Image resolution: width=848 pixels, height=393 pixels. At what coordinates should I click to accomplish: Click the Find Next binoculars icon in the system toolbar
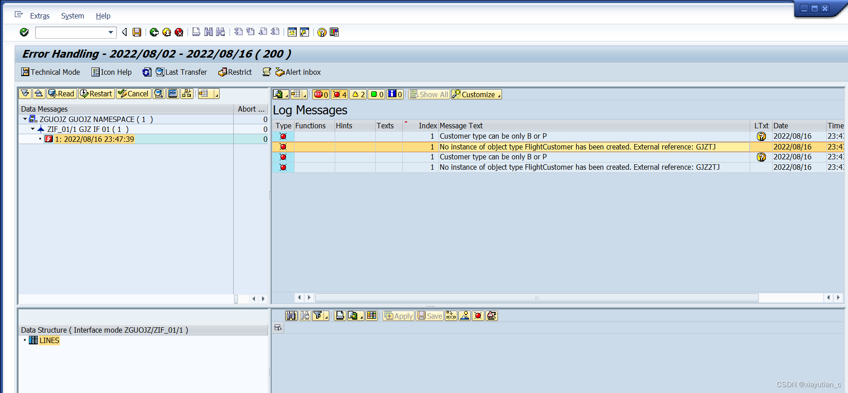pos(221,32)
